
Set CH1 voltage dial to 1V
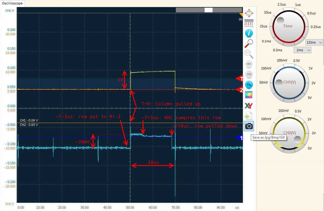pyautogui.click(x=310, y=68)
